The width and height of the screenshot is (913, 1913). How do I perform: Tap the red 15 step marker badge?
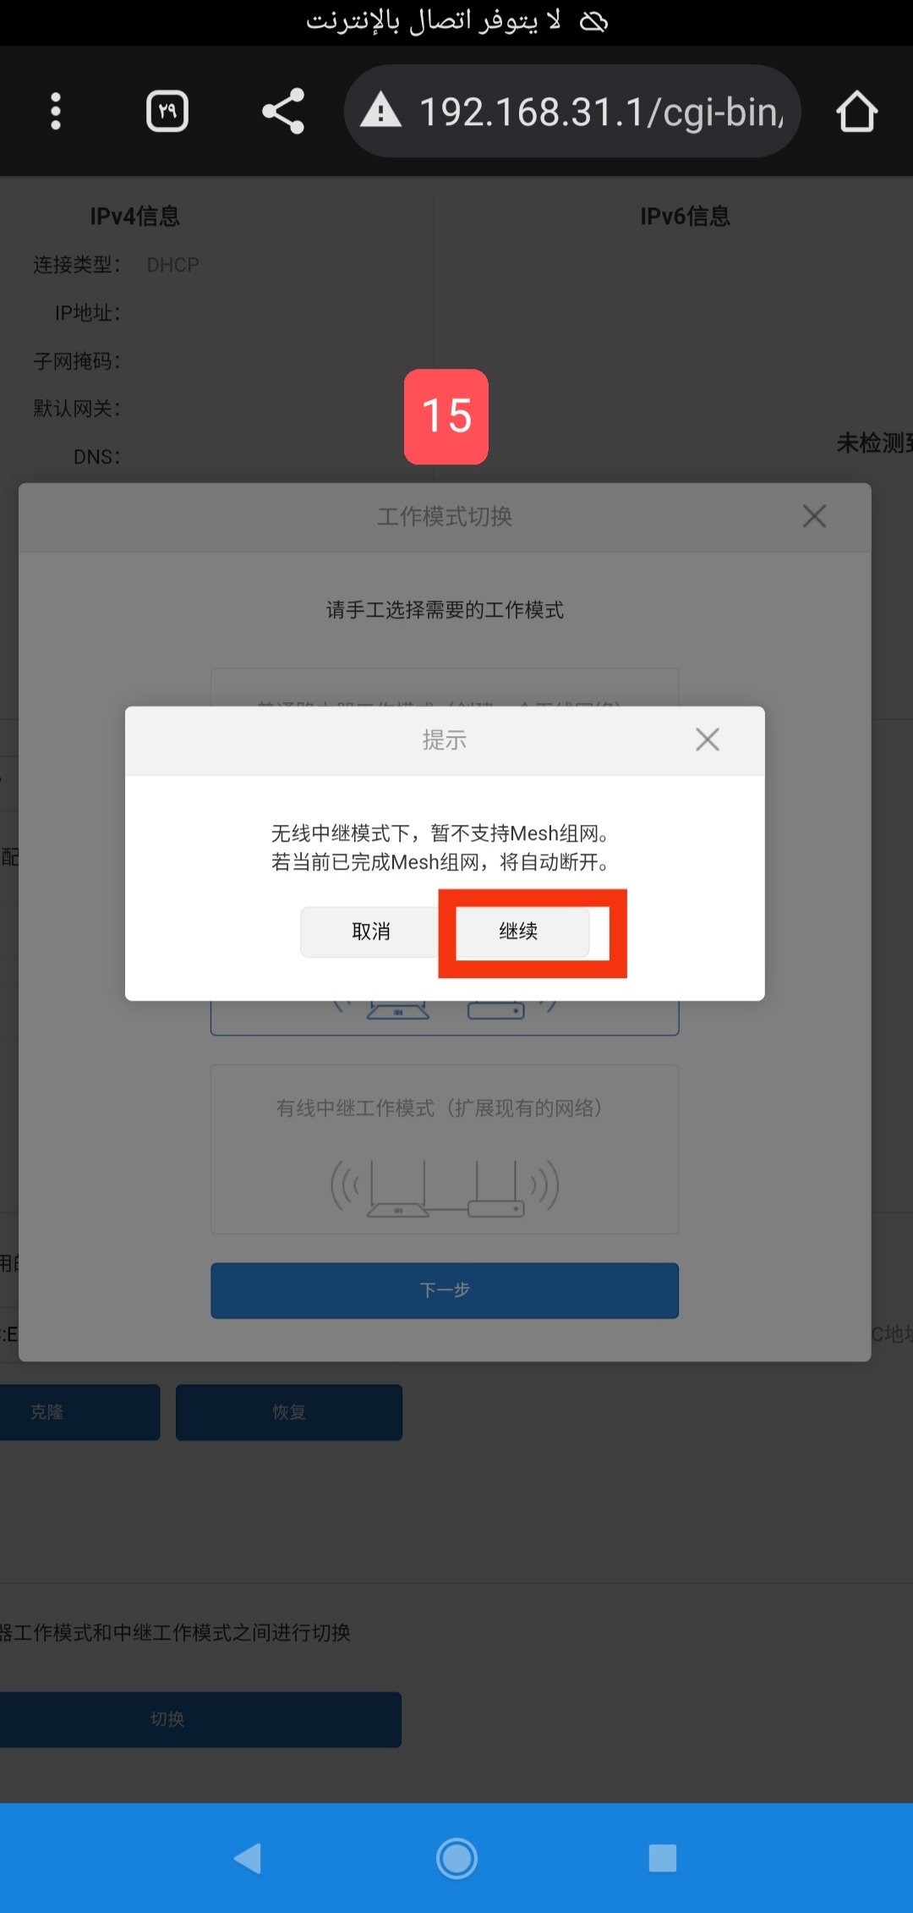tap(446, 416)
